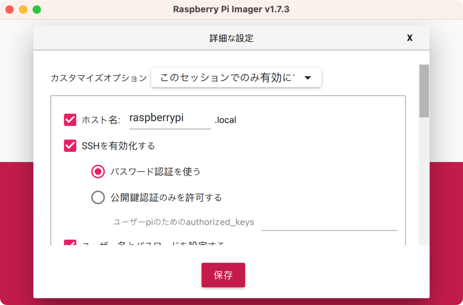This screenshot has height=305, width=463.
Task: Toggle ユーザー名とパスワードを設定する checkbox
Action: click(x=70, y=243)
